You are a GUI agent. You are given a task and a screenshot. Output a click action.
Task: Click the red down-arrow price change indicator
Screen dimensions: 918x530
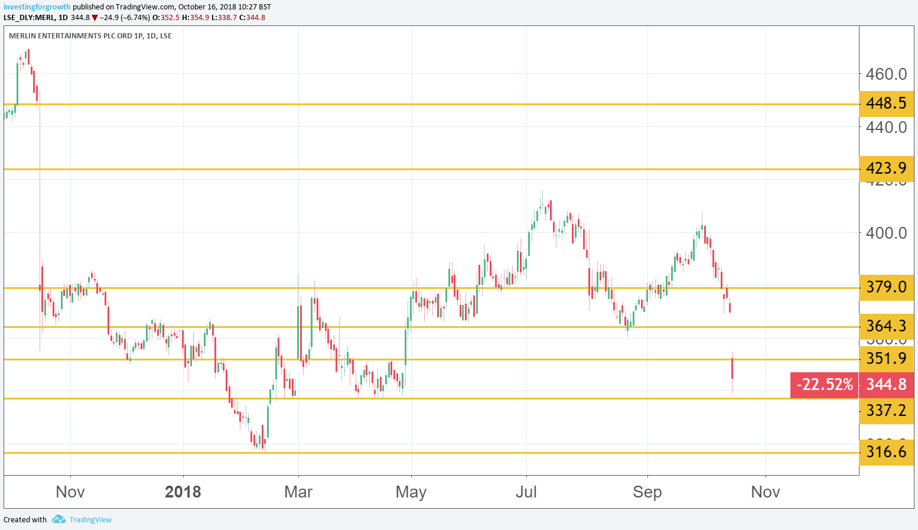95,18
